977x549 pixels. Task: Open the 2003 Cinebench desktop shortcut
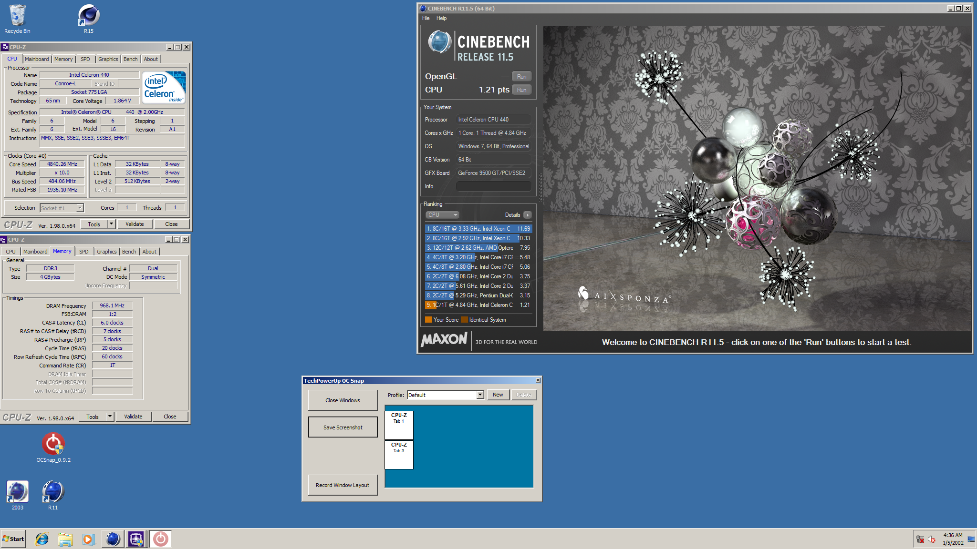(18, 495)
